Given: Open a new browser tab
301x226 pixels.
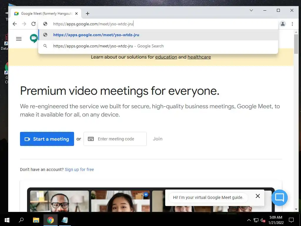Looking at the screenshot, I should (88, 14).
